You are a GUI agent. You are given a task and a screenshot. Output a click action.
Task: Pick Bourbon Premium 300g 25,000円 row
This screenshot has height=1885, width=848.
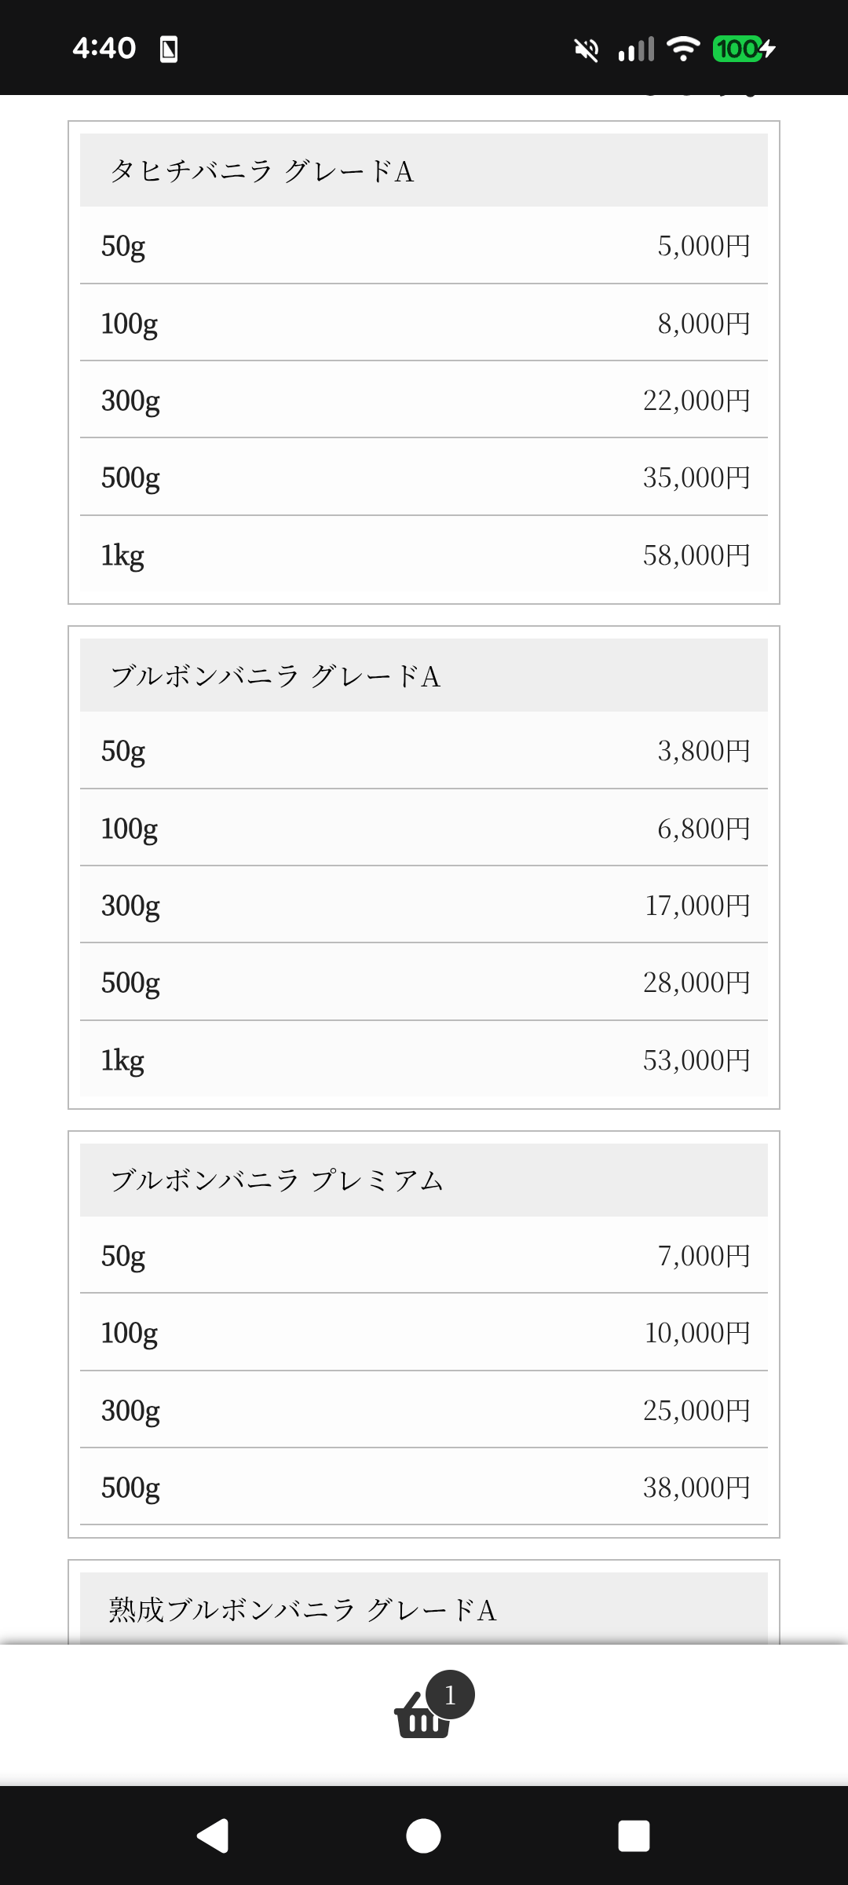(424, 1411)
